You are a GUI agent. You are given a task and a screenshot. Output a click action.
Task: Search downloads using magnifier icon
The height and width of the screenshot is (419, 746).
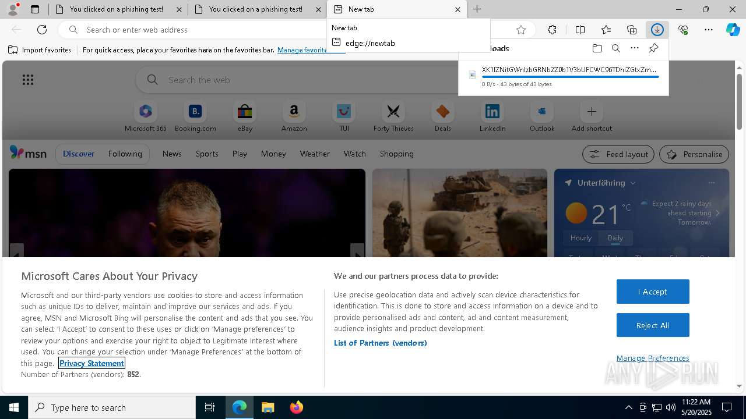click(616, 48)
